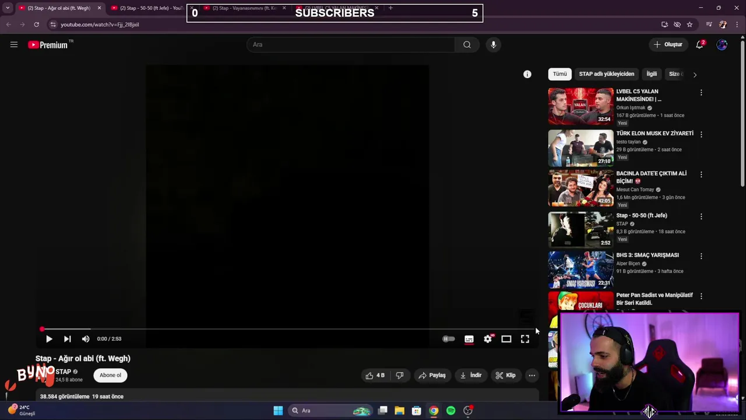This screenshot has height=420, width=746.
Task: Switch to theater mode
Action: [506, 339]
